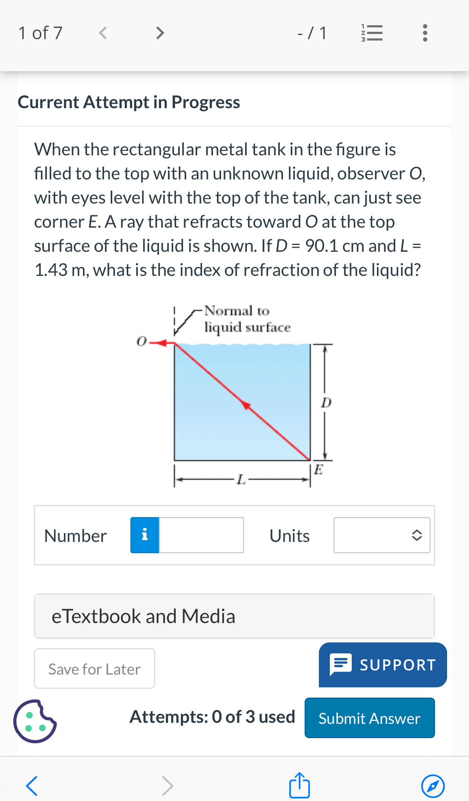Click the forward navigation chevron next to 1 of 7

pos(160,33)
